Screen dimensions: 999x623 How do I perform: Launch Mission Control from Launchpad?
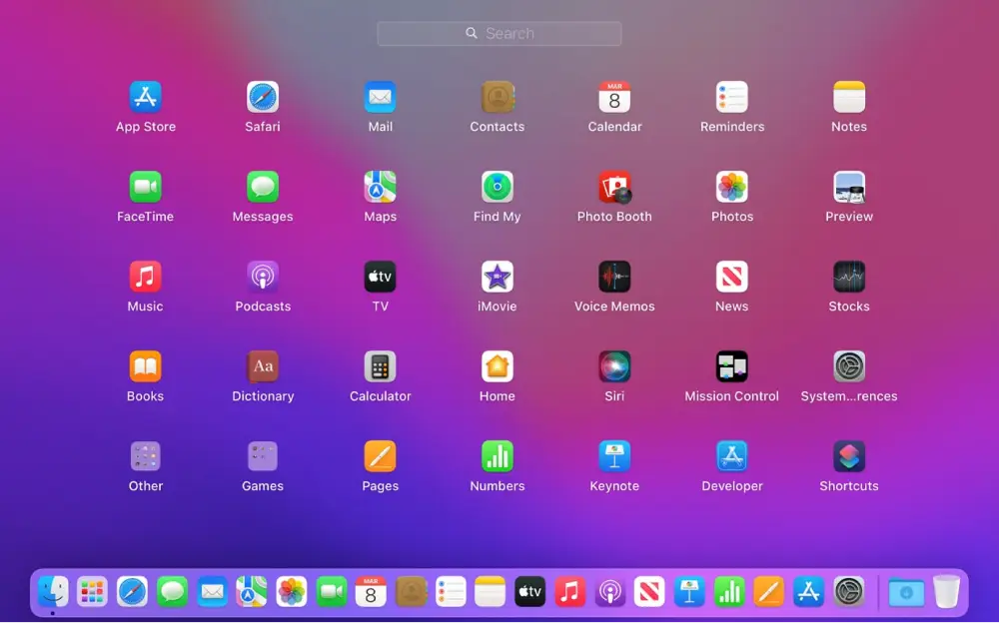coord(730,364)
